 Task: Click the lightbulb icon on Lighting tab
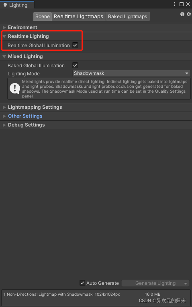5,5
